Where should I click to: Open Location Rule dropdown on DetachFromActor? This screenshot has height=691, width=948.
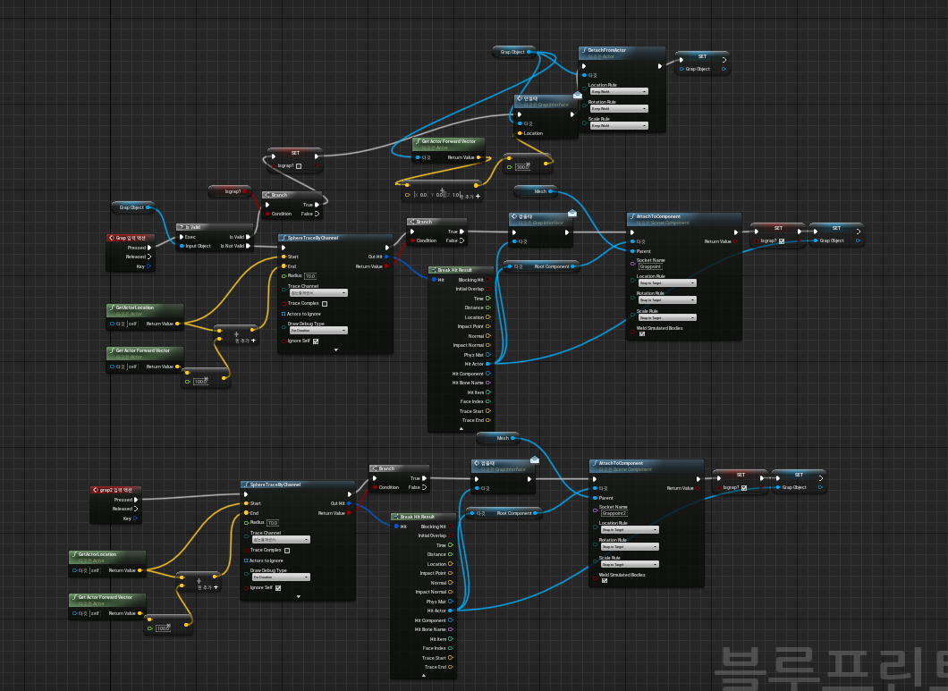pos(619,91)
